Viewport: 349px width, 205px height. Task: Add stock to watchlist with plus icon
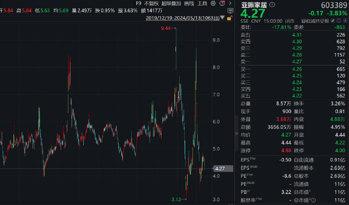point(345,21)
